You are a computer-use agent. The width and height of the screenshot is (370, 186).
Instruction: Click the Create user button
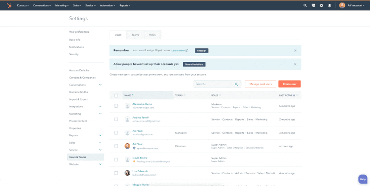pos(290,84)
